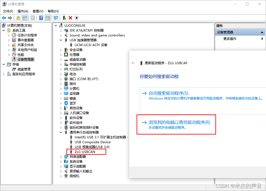Image resolution: width=266 pixels, height=191 pixels.
Task: Select UCM-UCSI ACPI 设备 entry
Action: (91, 45)
